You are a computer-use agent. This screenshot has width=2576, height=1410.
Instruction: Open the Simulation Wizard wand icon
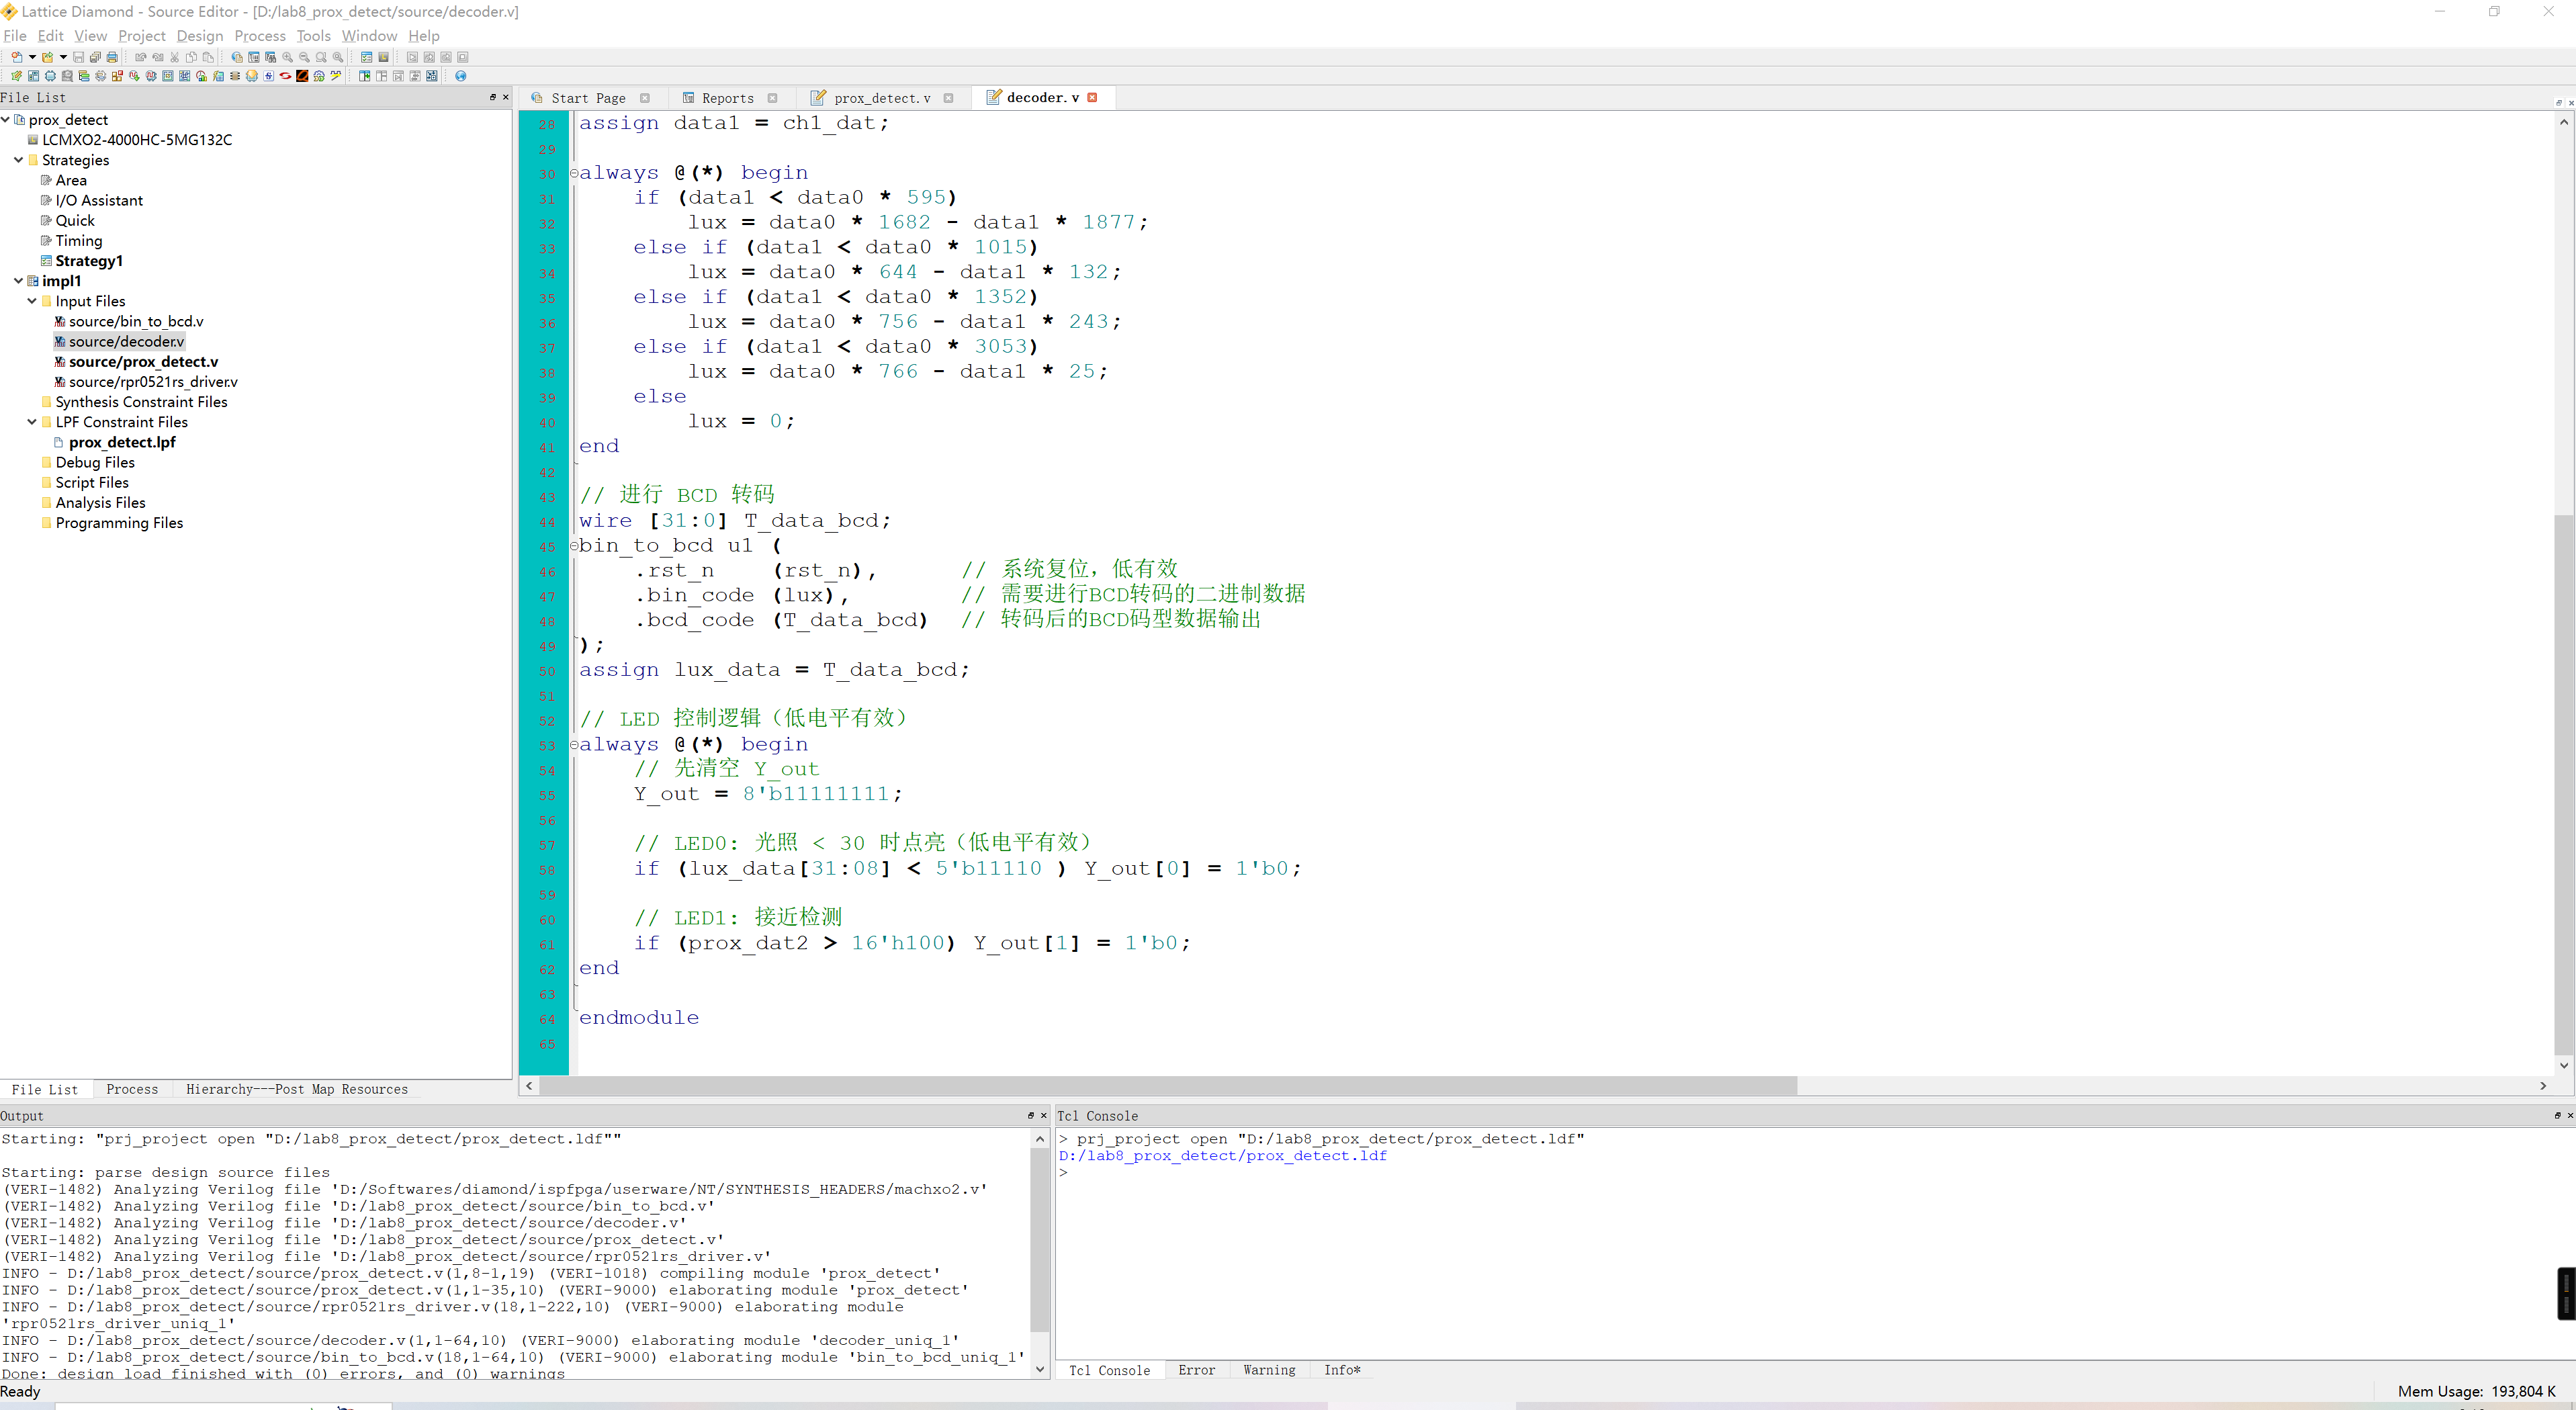tap(336, 76)
